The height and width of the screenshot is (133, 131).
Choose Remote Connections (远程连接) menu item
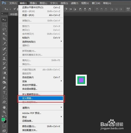pos(41,121)
